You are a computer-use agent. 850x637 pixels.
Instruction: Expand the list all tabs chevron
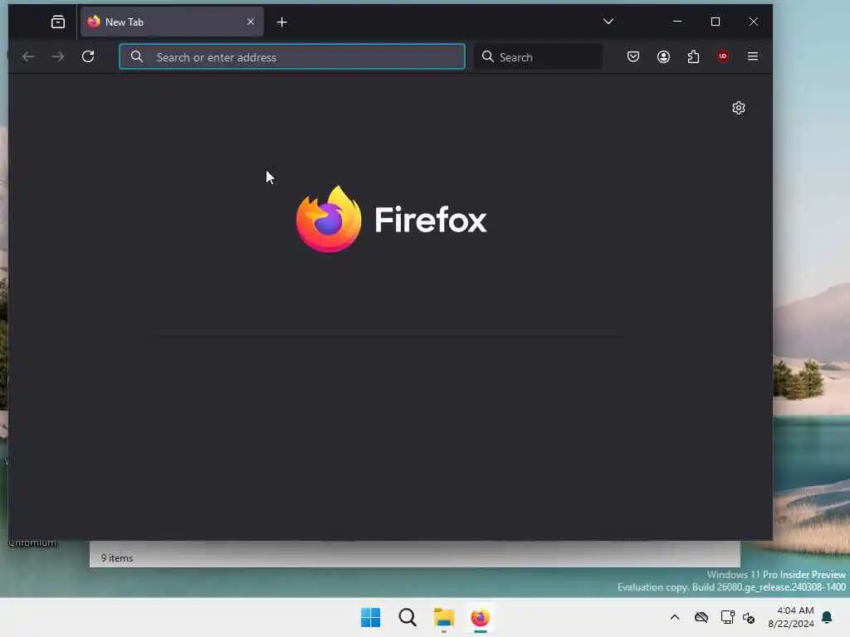coord(608,22)
